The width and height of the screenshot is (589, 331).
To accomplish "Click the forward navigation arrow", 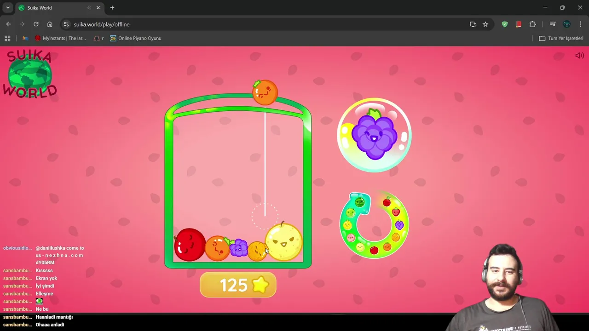I will pyautogui.click(x=22, y=24).
